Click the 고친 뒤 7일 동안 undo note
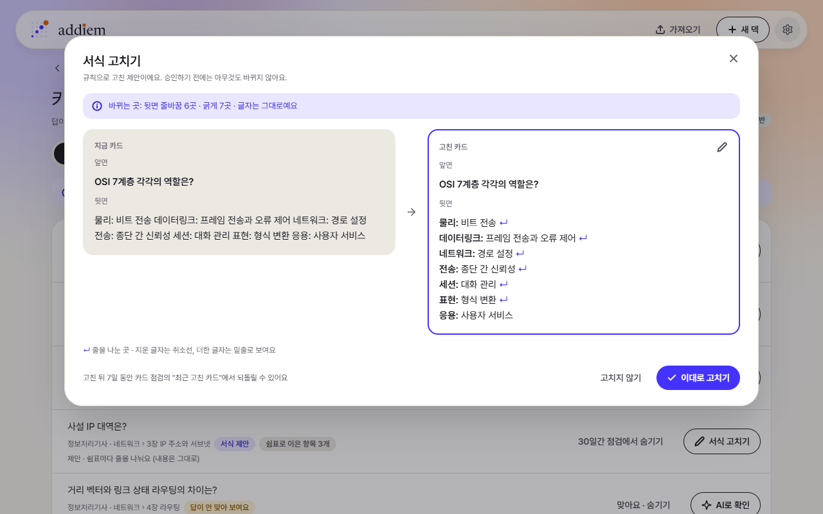 185,378
